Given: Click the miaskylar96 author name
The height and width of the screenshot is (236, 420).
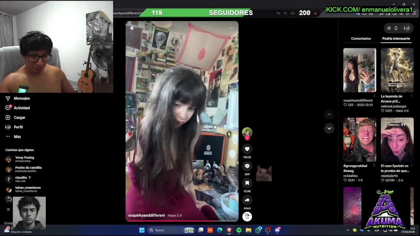Looking at the screenshot, I should click(x=389, y=176).
